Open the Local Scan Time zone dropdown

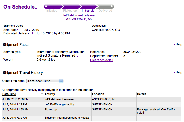(x=45, y=81)
